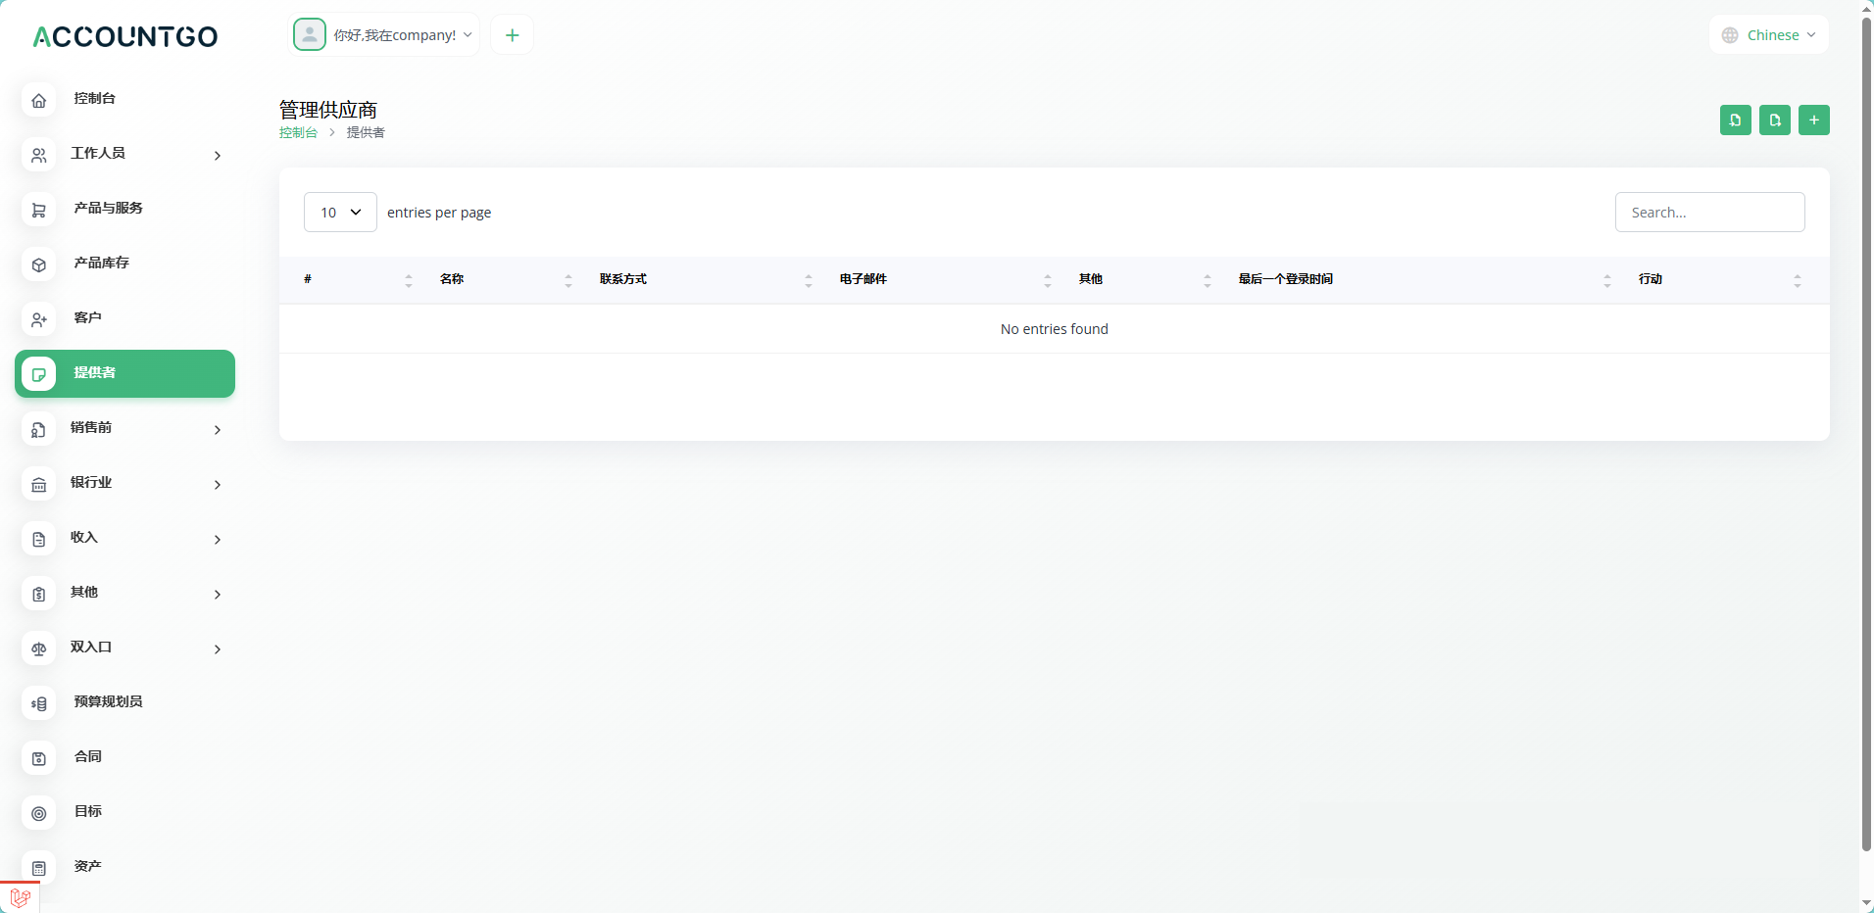Click the home icon for 控制台

point(39,100)
